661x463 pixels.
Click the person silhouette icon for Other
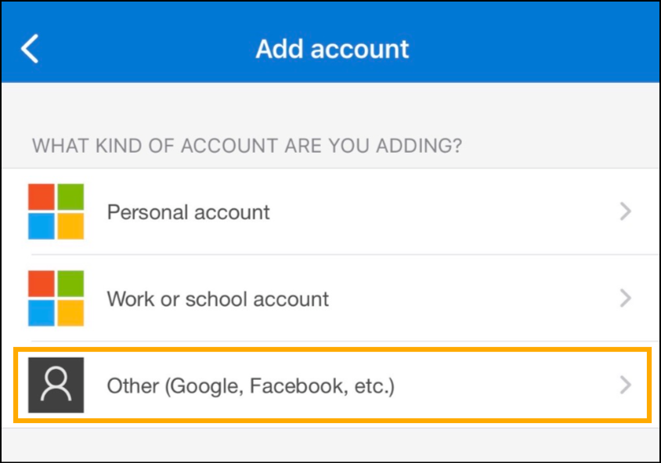56,385
